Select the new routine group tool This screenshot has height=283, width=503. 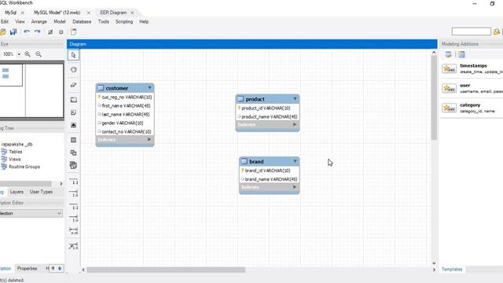(73, 165)
